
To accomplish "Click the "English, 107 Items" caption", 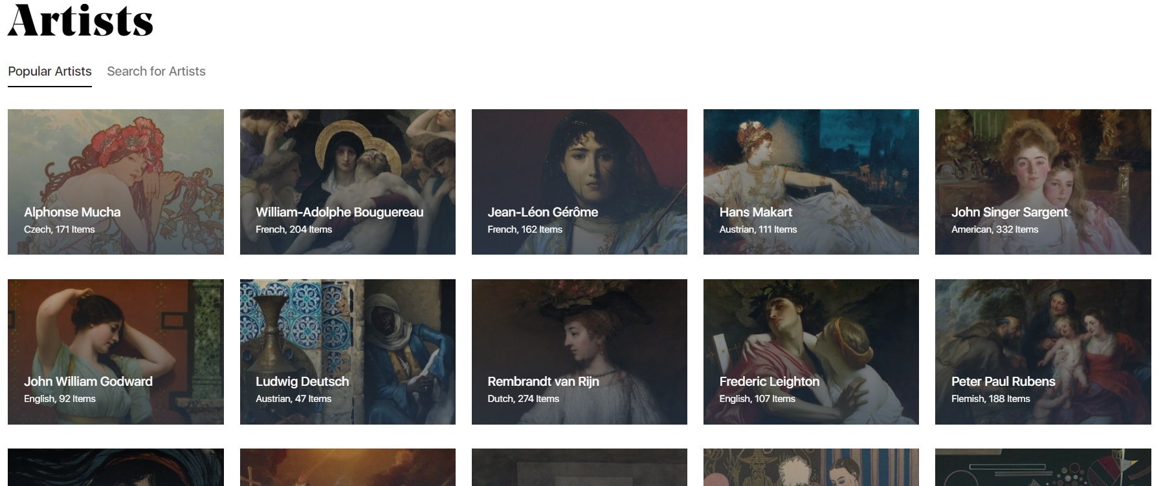I will point(757,399).
